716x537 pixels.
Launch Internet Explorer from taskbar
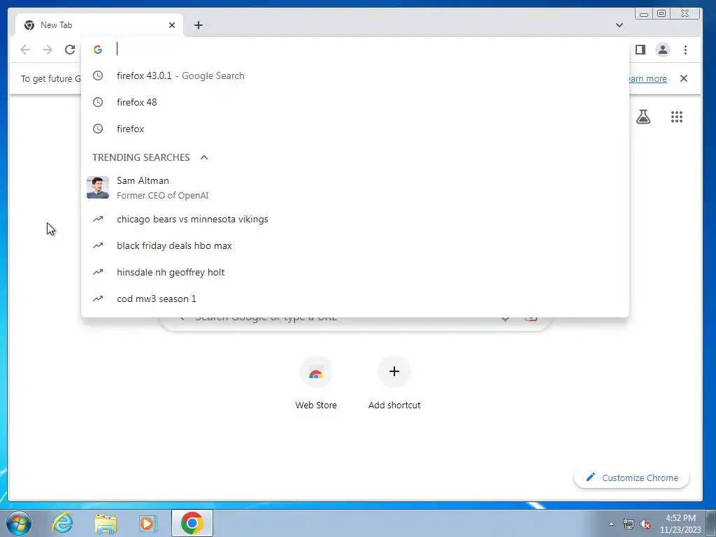coord(62,523)
